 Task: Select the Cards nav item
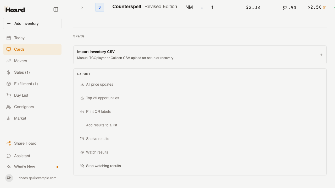pos(32,49)
